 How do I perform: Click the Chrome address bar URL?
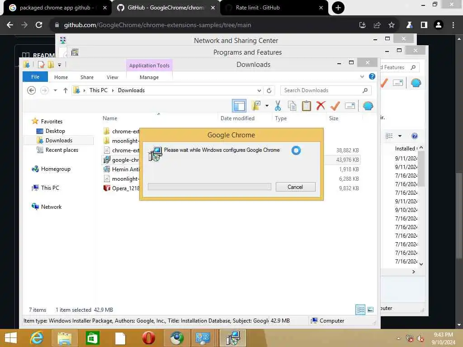(x=157, y=25)
